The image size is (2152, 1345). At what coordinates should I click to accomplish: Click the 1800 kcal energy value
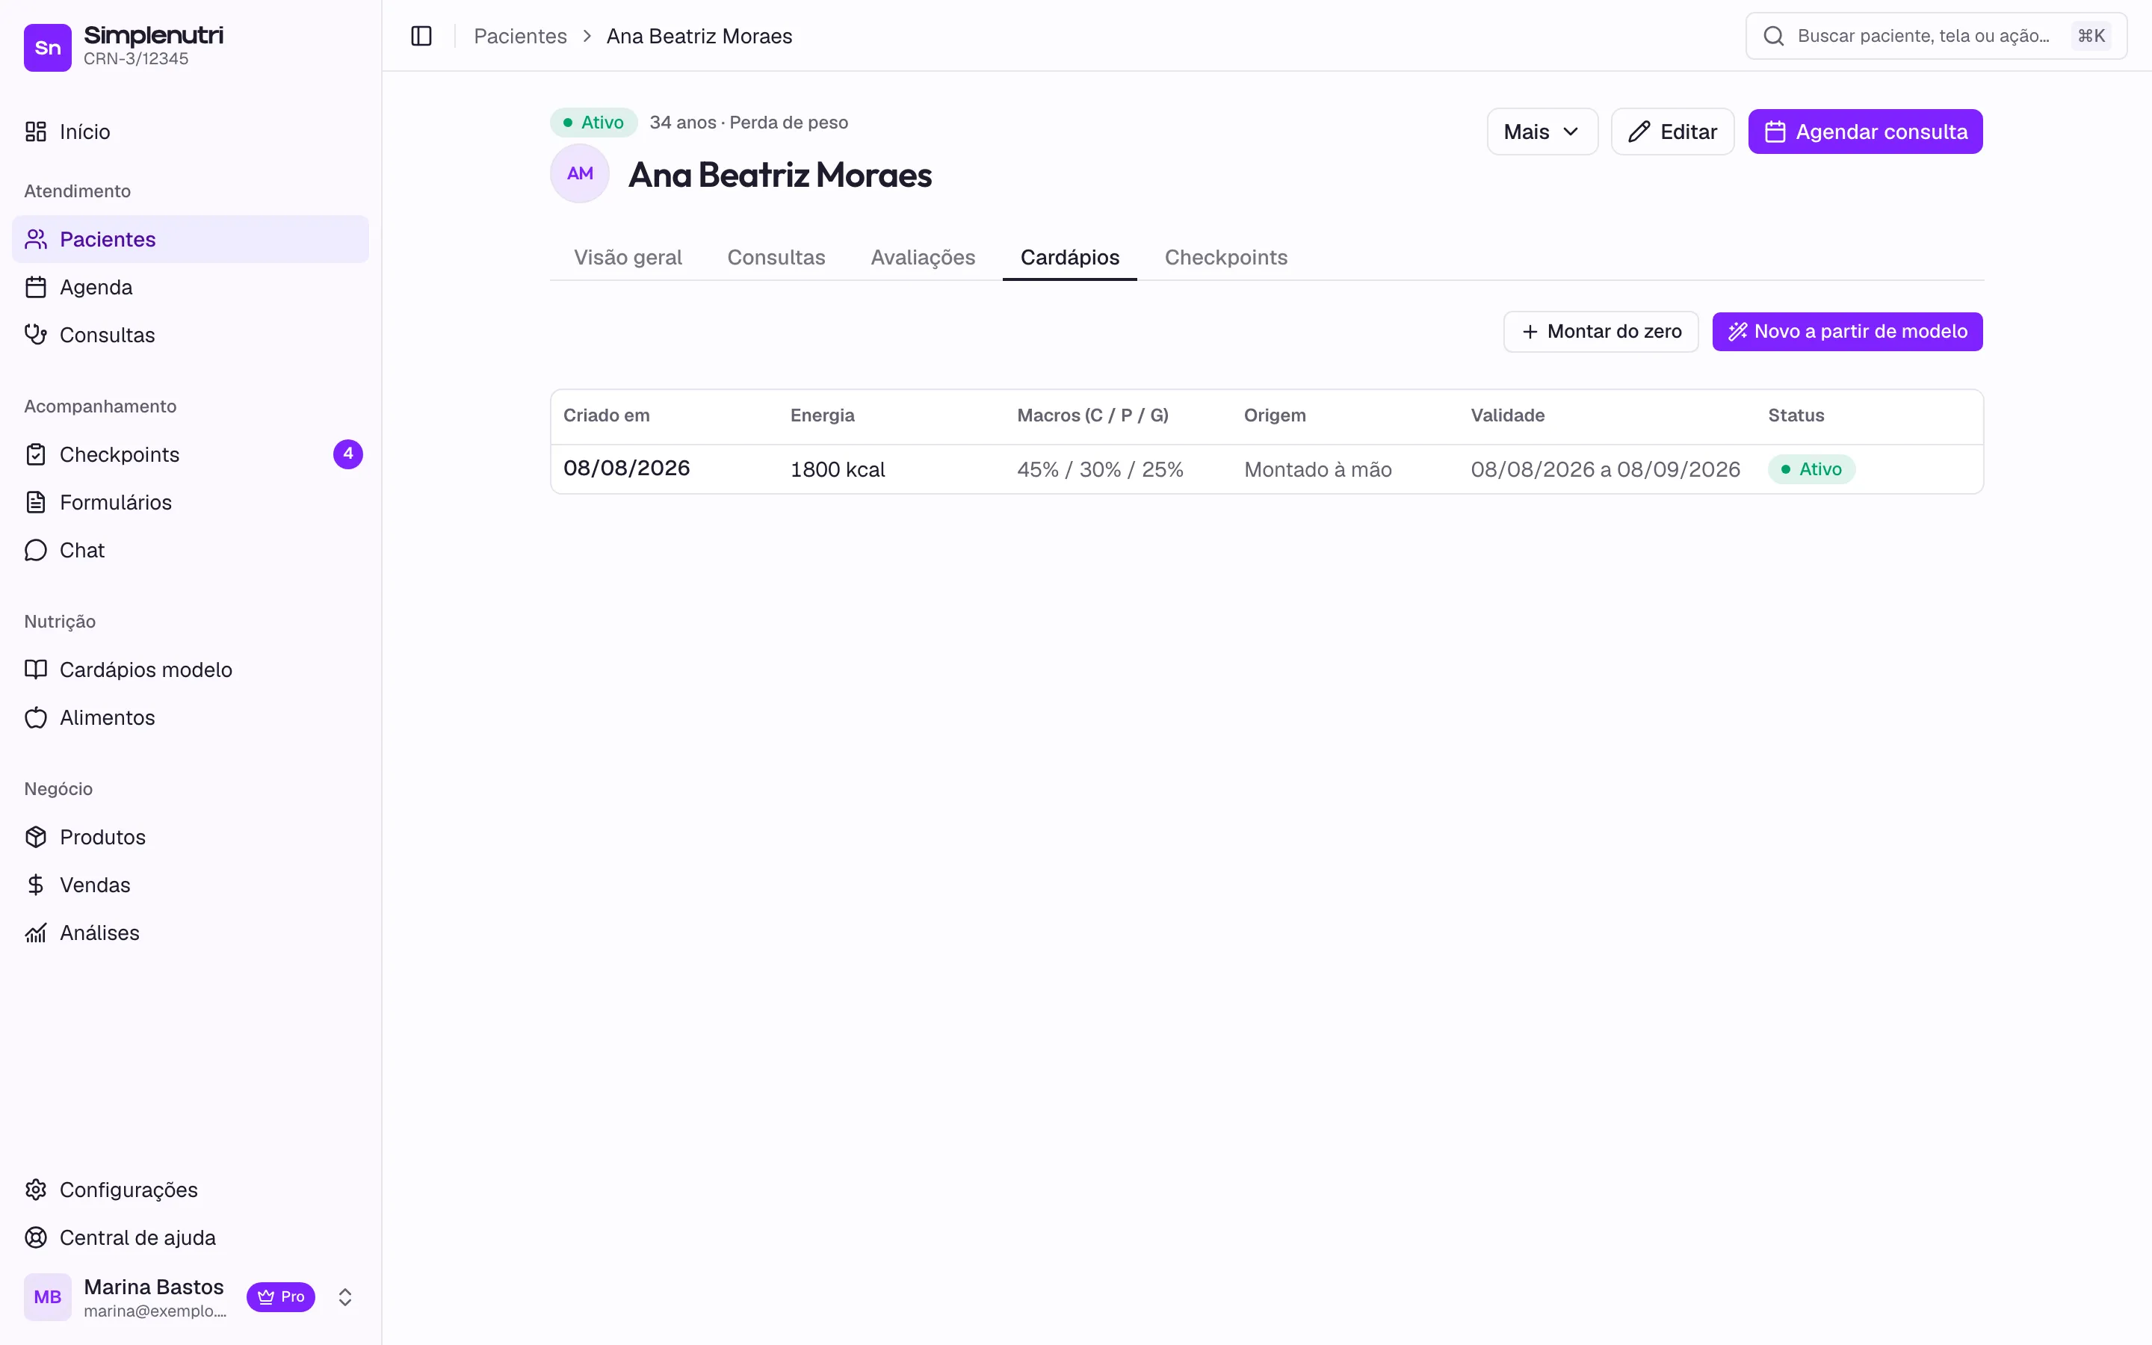click(x=838, y=469)
